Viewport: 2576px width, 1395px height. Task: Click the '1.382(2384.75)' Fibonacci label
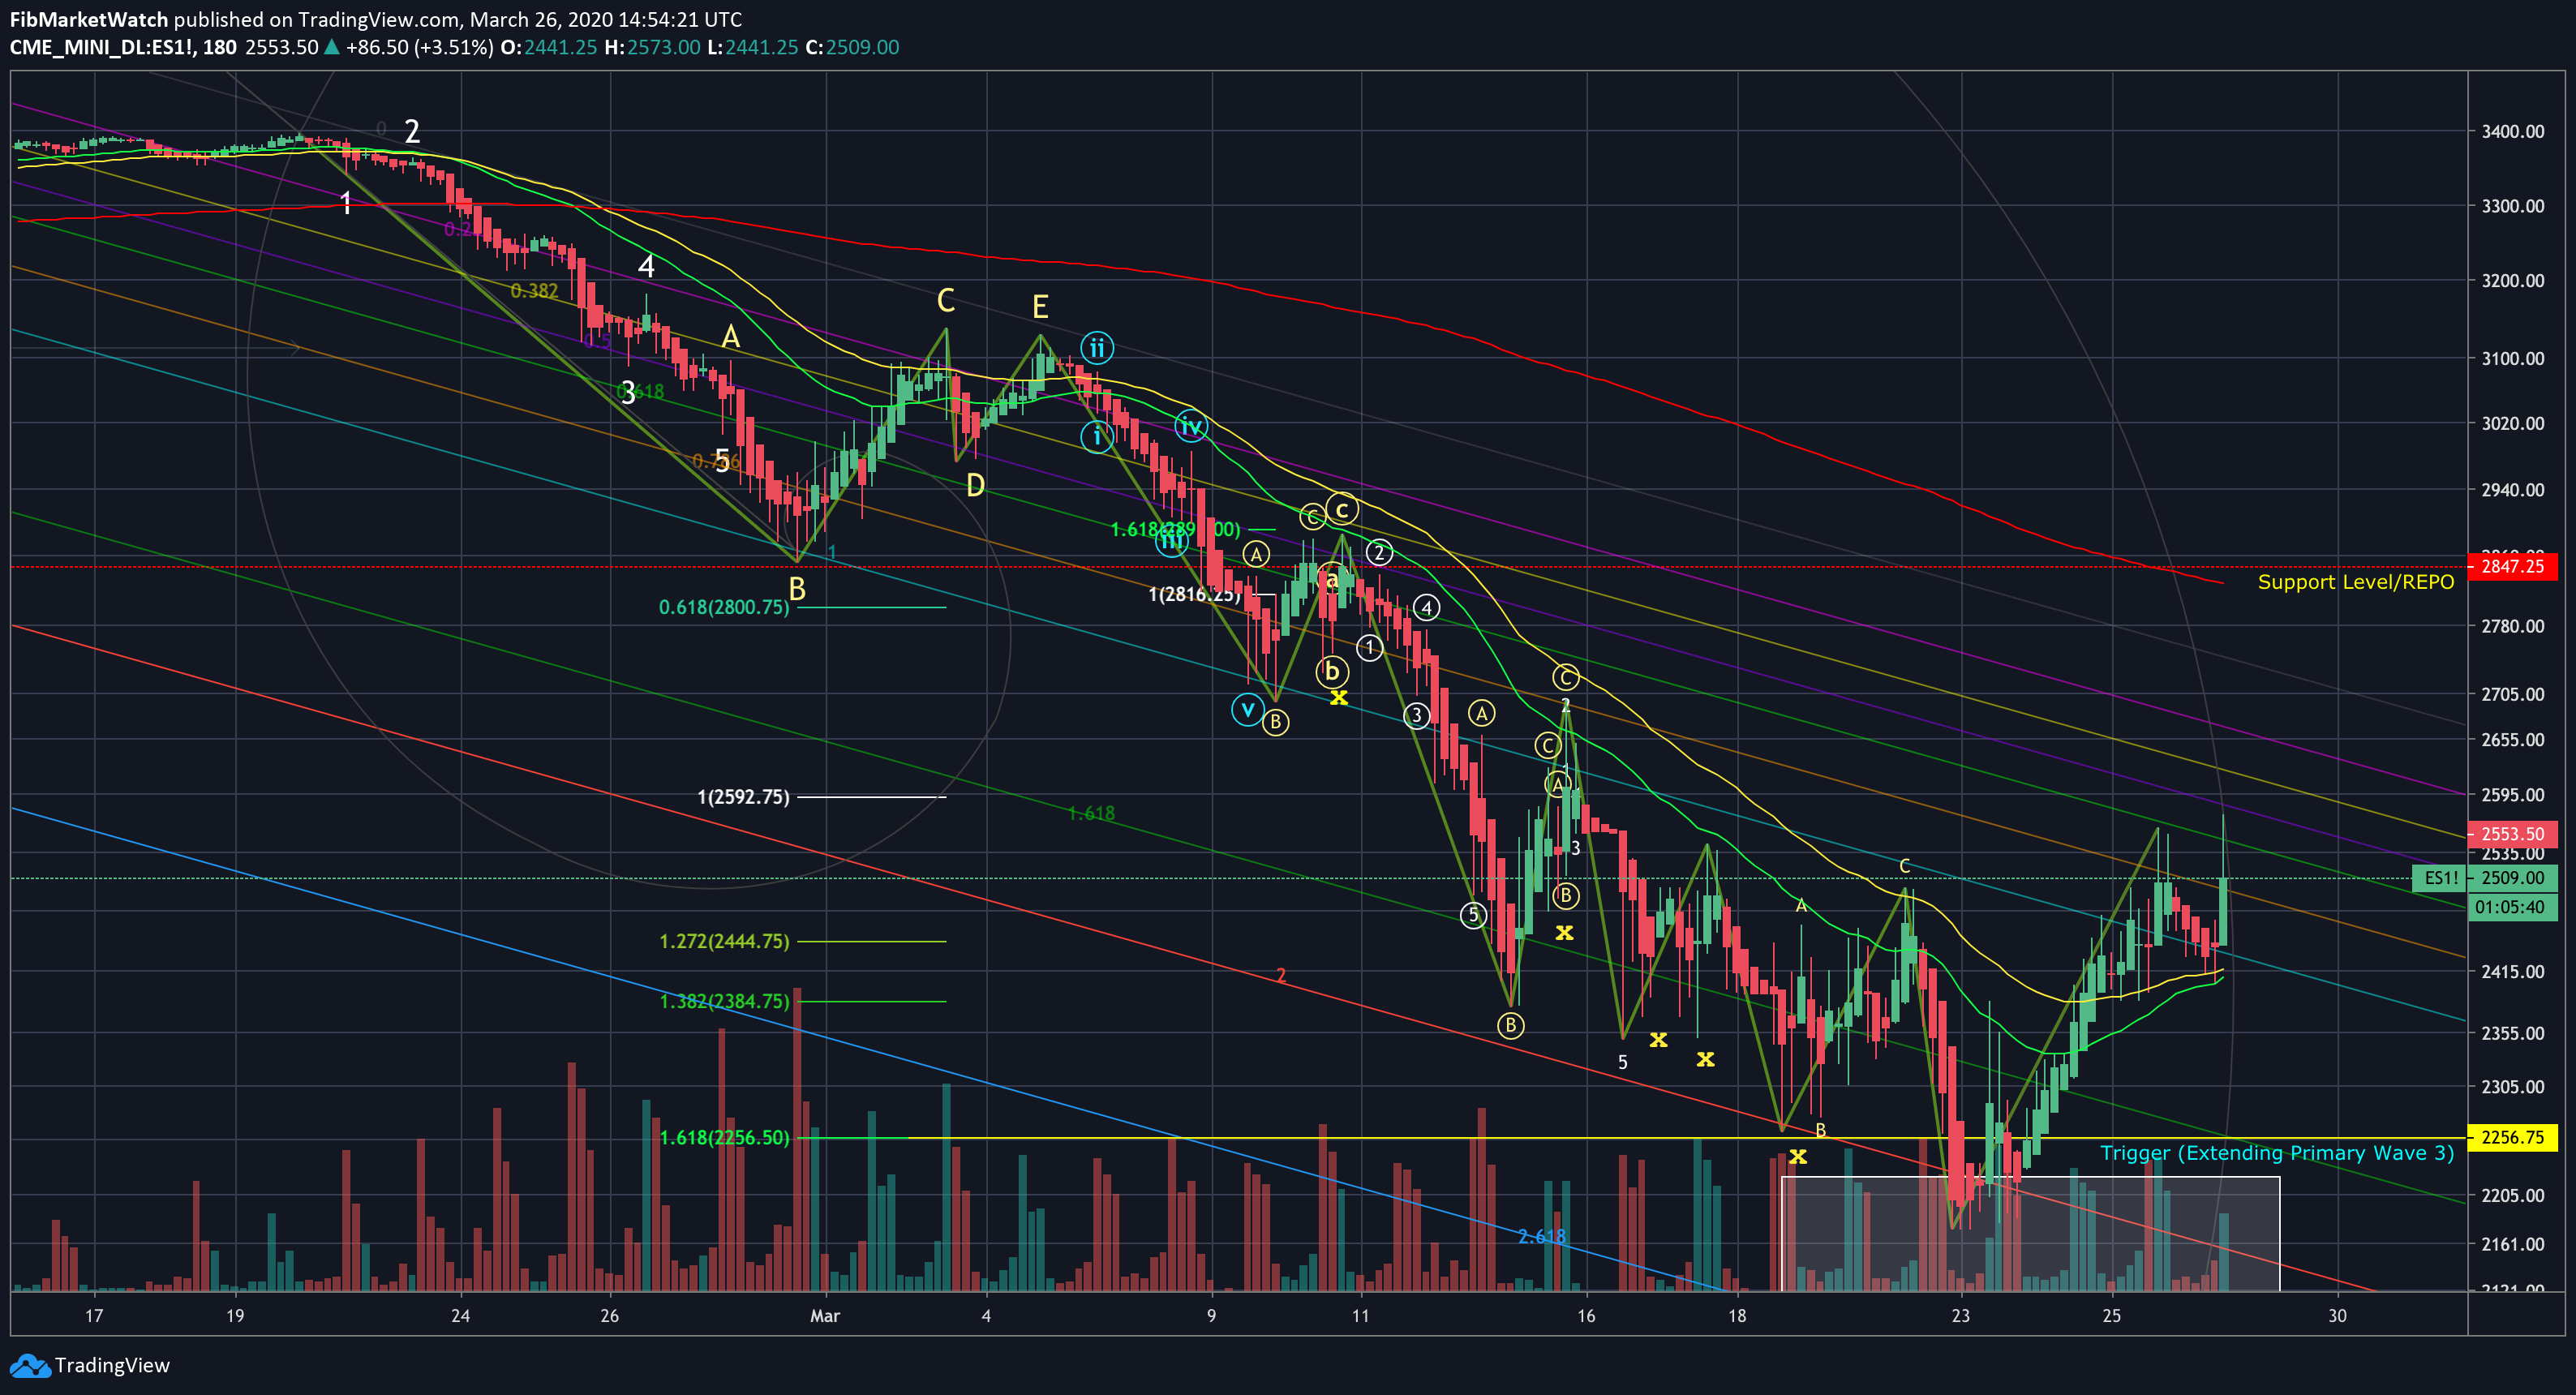(724, 1001)
